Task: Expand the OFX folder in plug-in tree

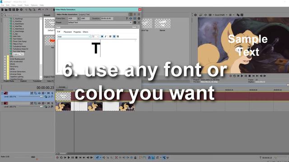Action: coord(5,57)
